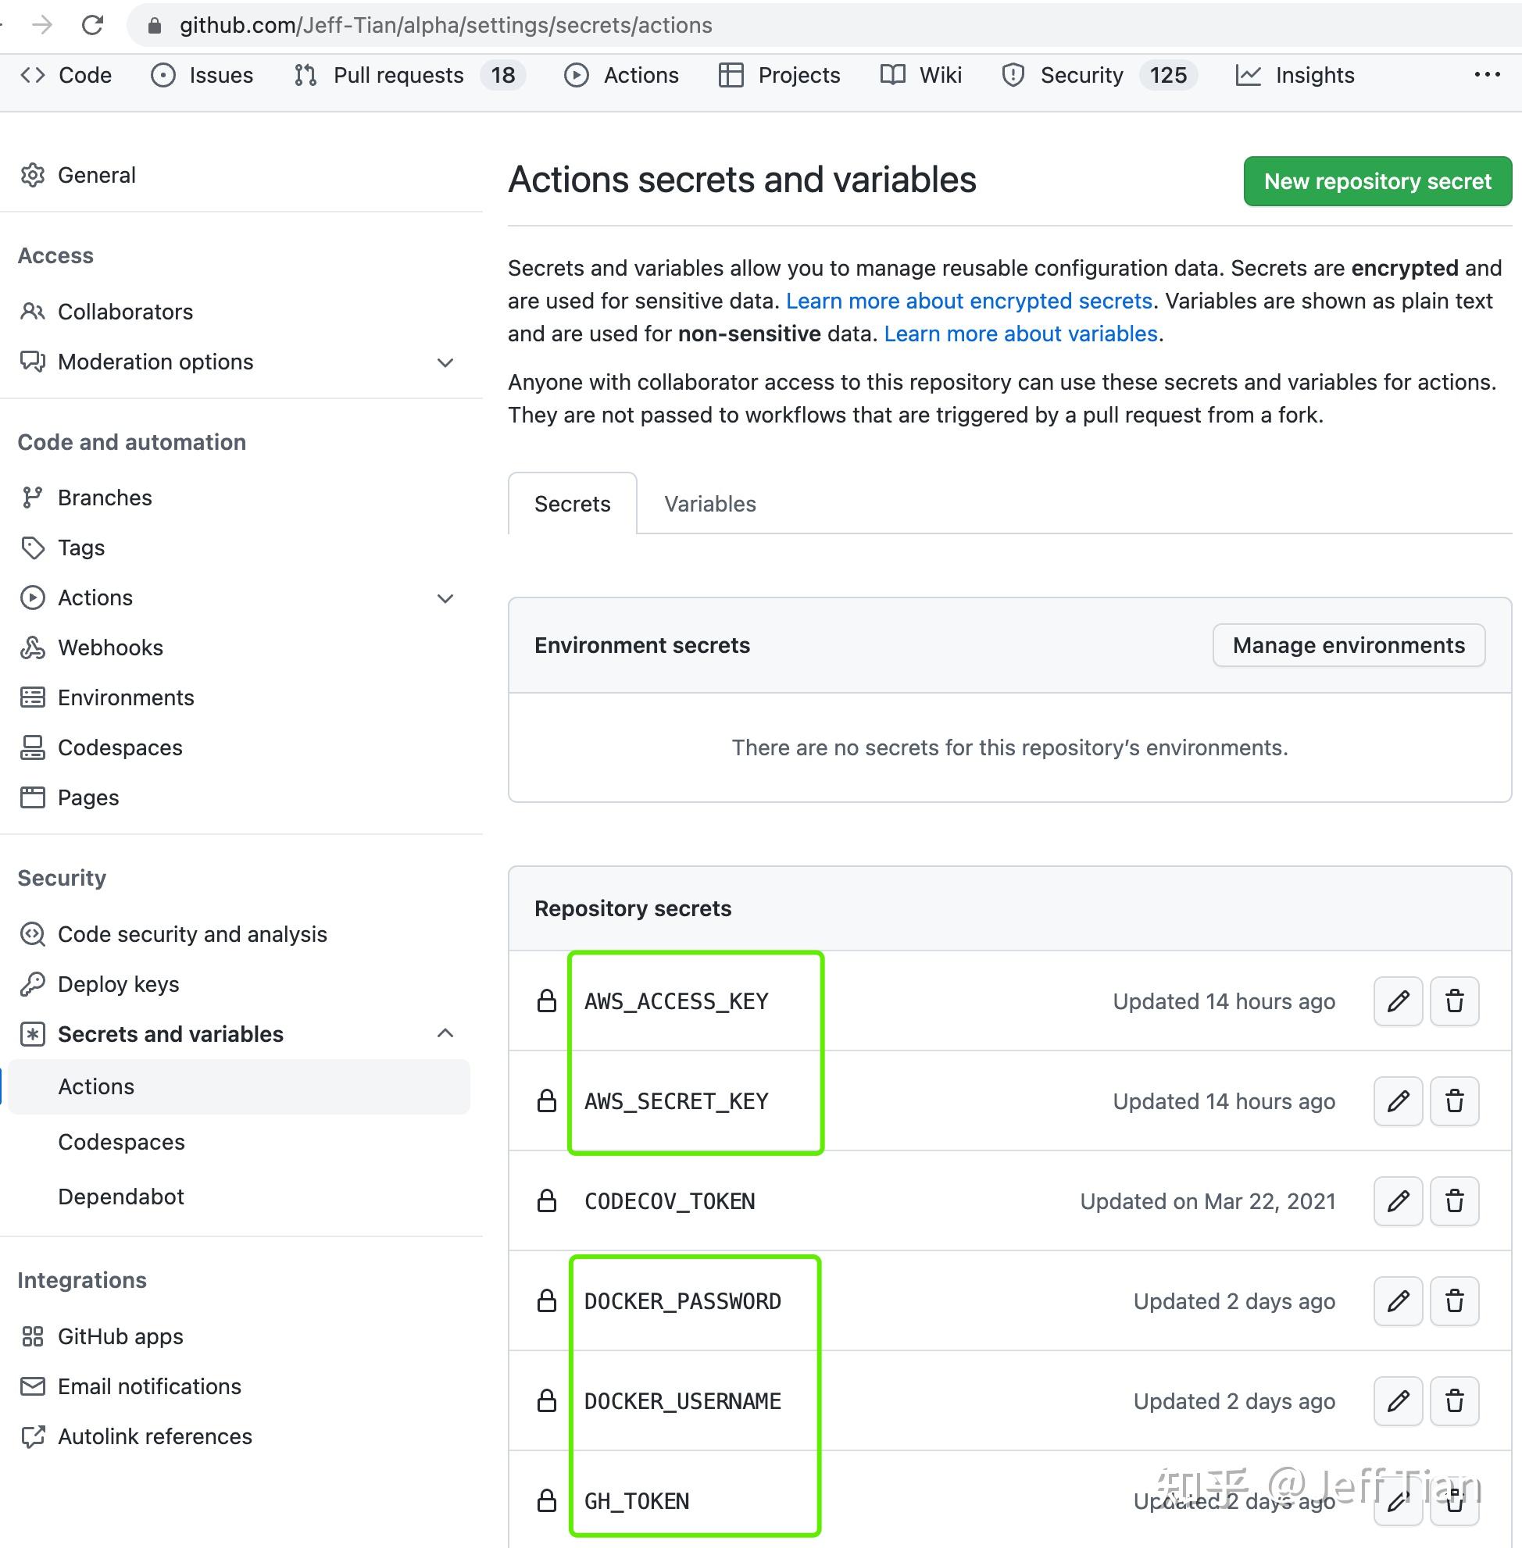
Task: Expand the Actions settings submenu chevron
Action: point(445,597)
